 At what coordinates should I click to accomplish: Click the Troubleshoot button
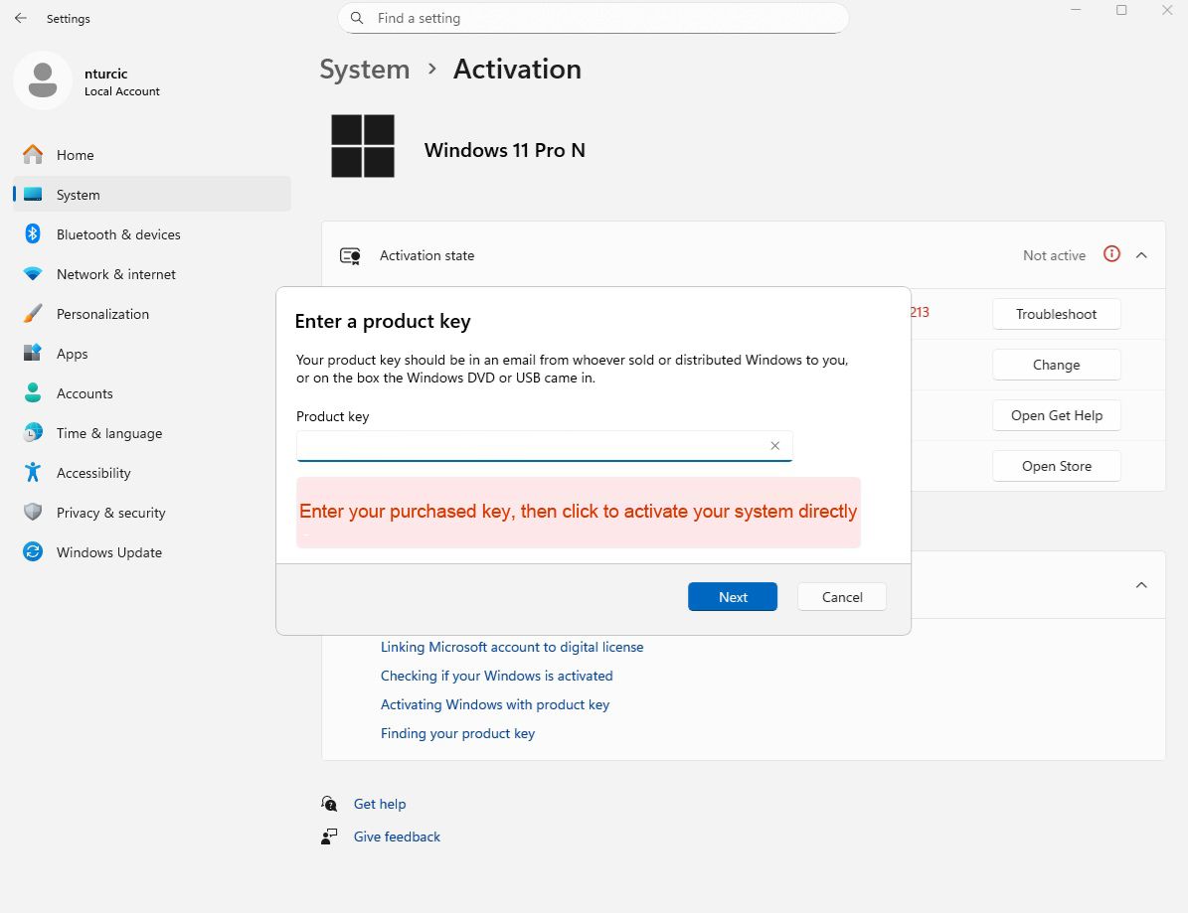click(x=1056, y=314)
